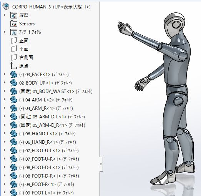Image resolution: width=201 pixels, height=196 pixels.
Task: Click the 07_FOOT-U-R component icon
Action: click(x=13, y=159)
